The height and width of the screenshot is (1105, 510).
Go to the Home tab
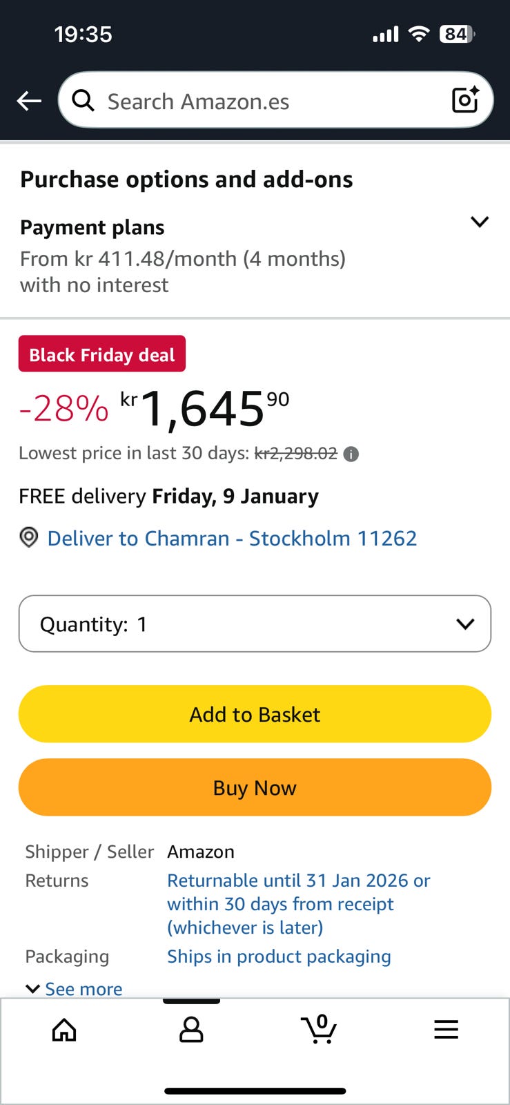64,1030
